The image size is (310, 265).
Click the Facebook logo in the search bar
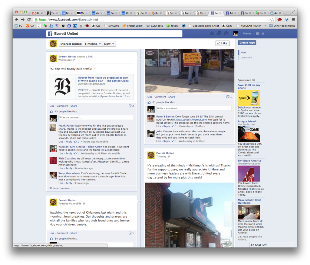click(50, 34)
